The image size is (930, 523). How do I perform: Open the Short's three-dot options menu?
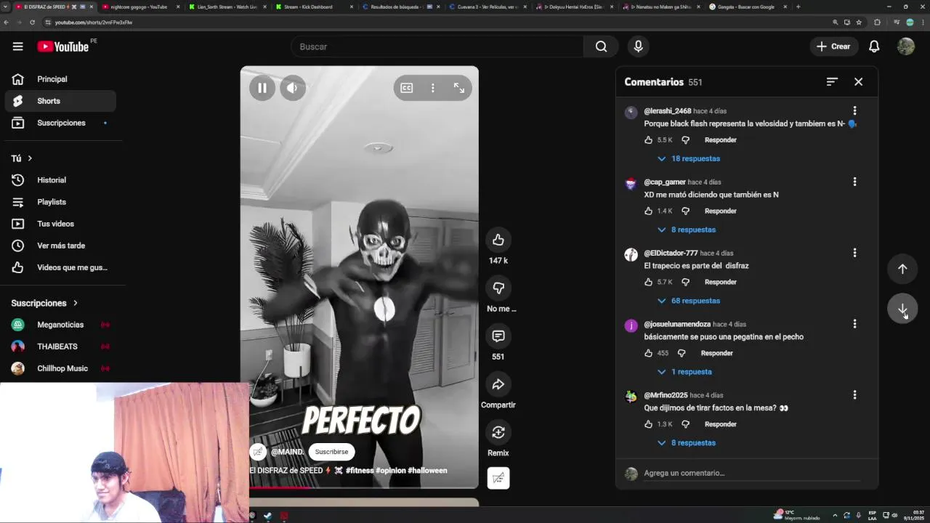[433, 88]
